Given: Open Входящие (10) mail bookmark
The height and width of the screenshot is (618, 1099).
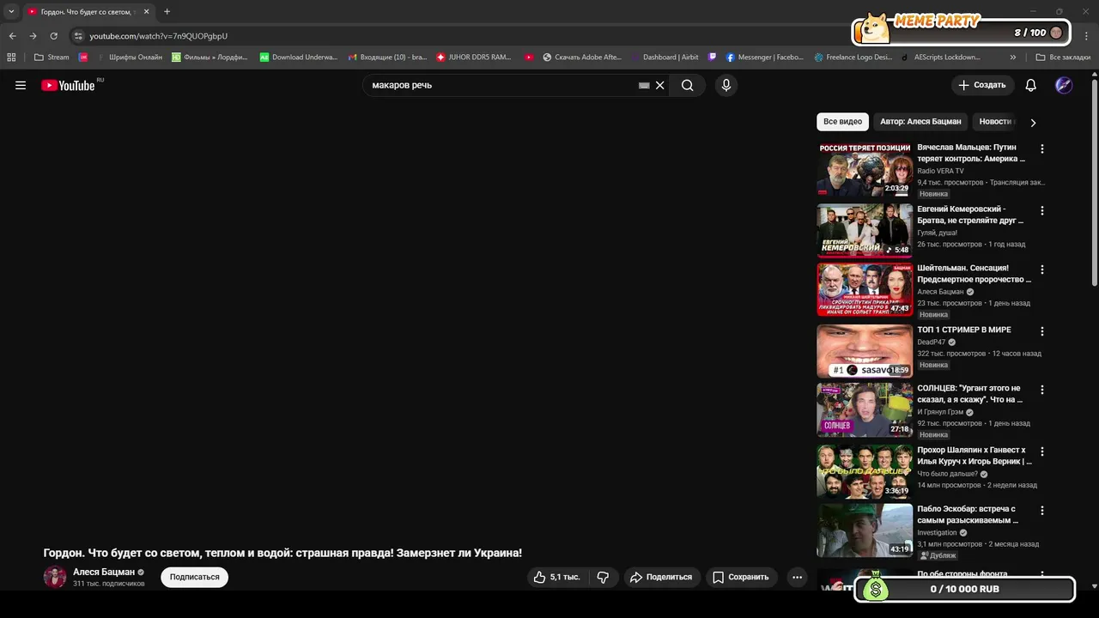Looking at the screenshot, I should click(x=387, y=58).
